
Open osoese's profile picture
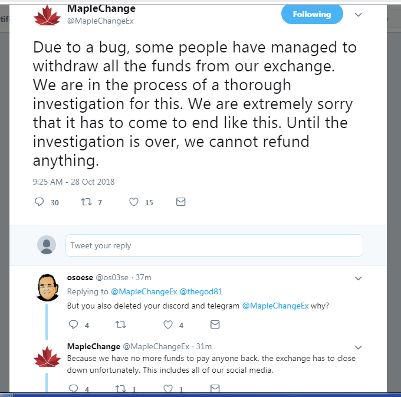click(x=47, y=287)
